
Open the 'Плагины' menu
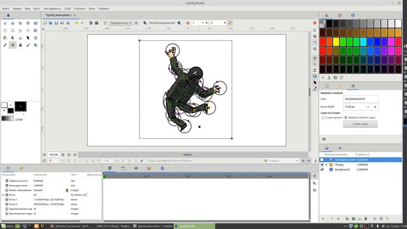coord(79,8)
